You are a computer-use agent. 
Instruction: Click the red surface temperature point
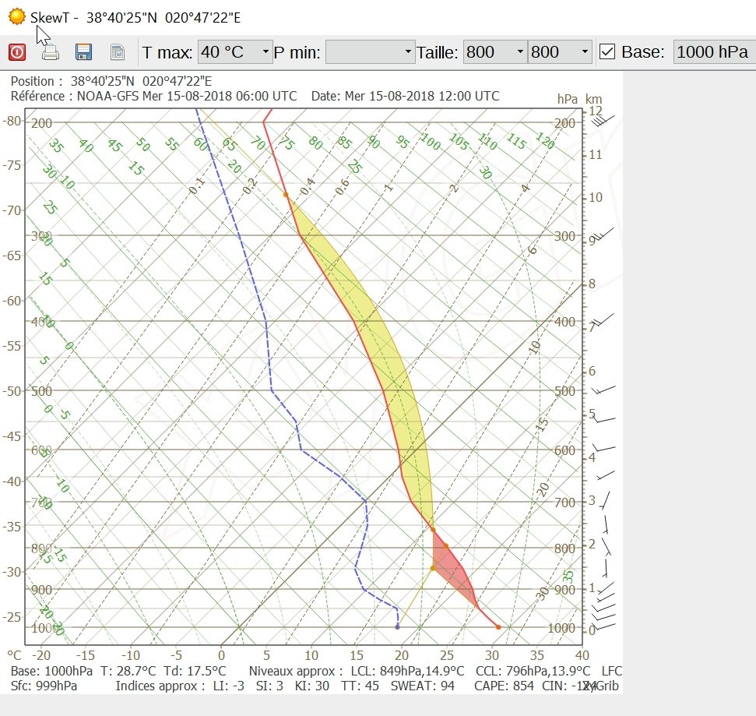click(498, 627)
